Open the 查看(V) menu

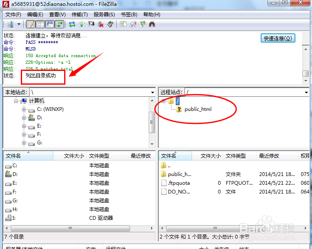click(57, 15)
